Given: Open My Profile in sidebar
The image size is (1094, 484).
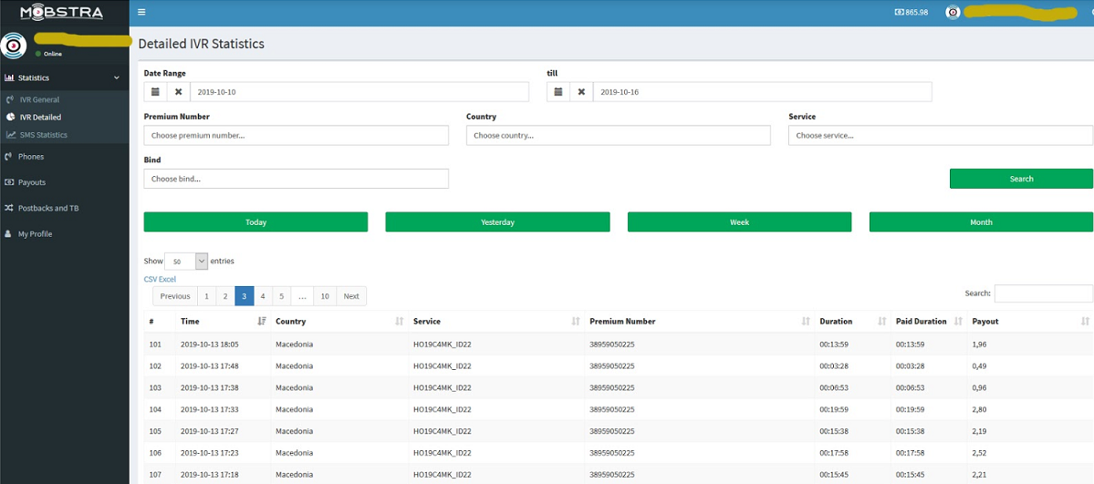Looking at the screenshot, I should point(35,234).
